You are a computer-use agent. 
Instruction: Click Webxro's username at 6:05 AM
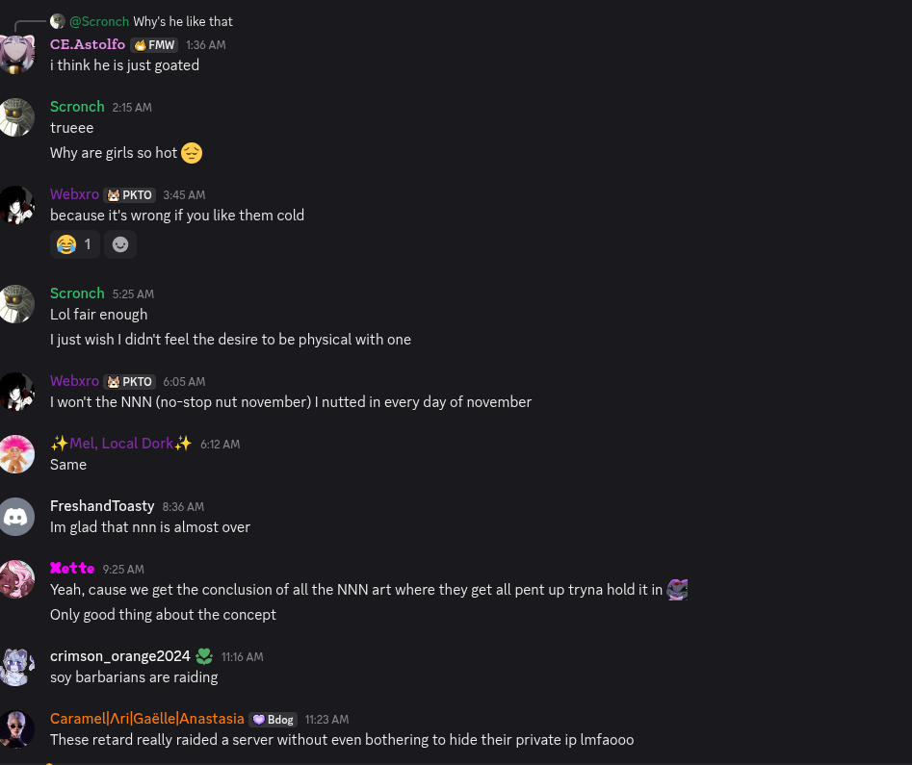pyautogui.click(x=74, y=381)
